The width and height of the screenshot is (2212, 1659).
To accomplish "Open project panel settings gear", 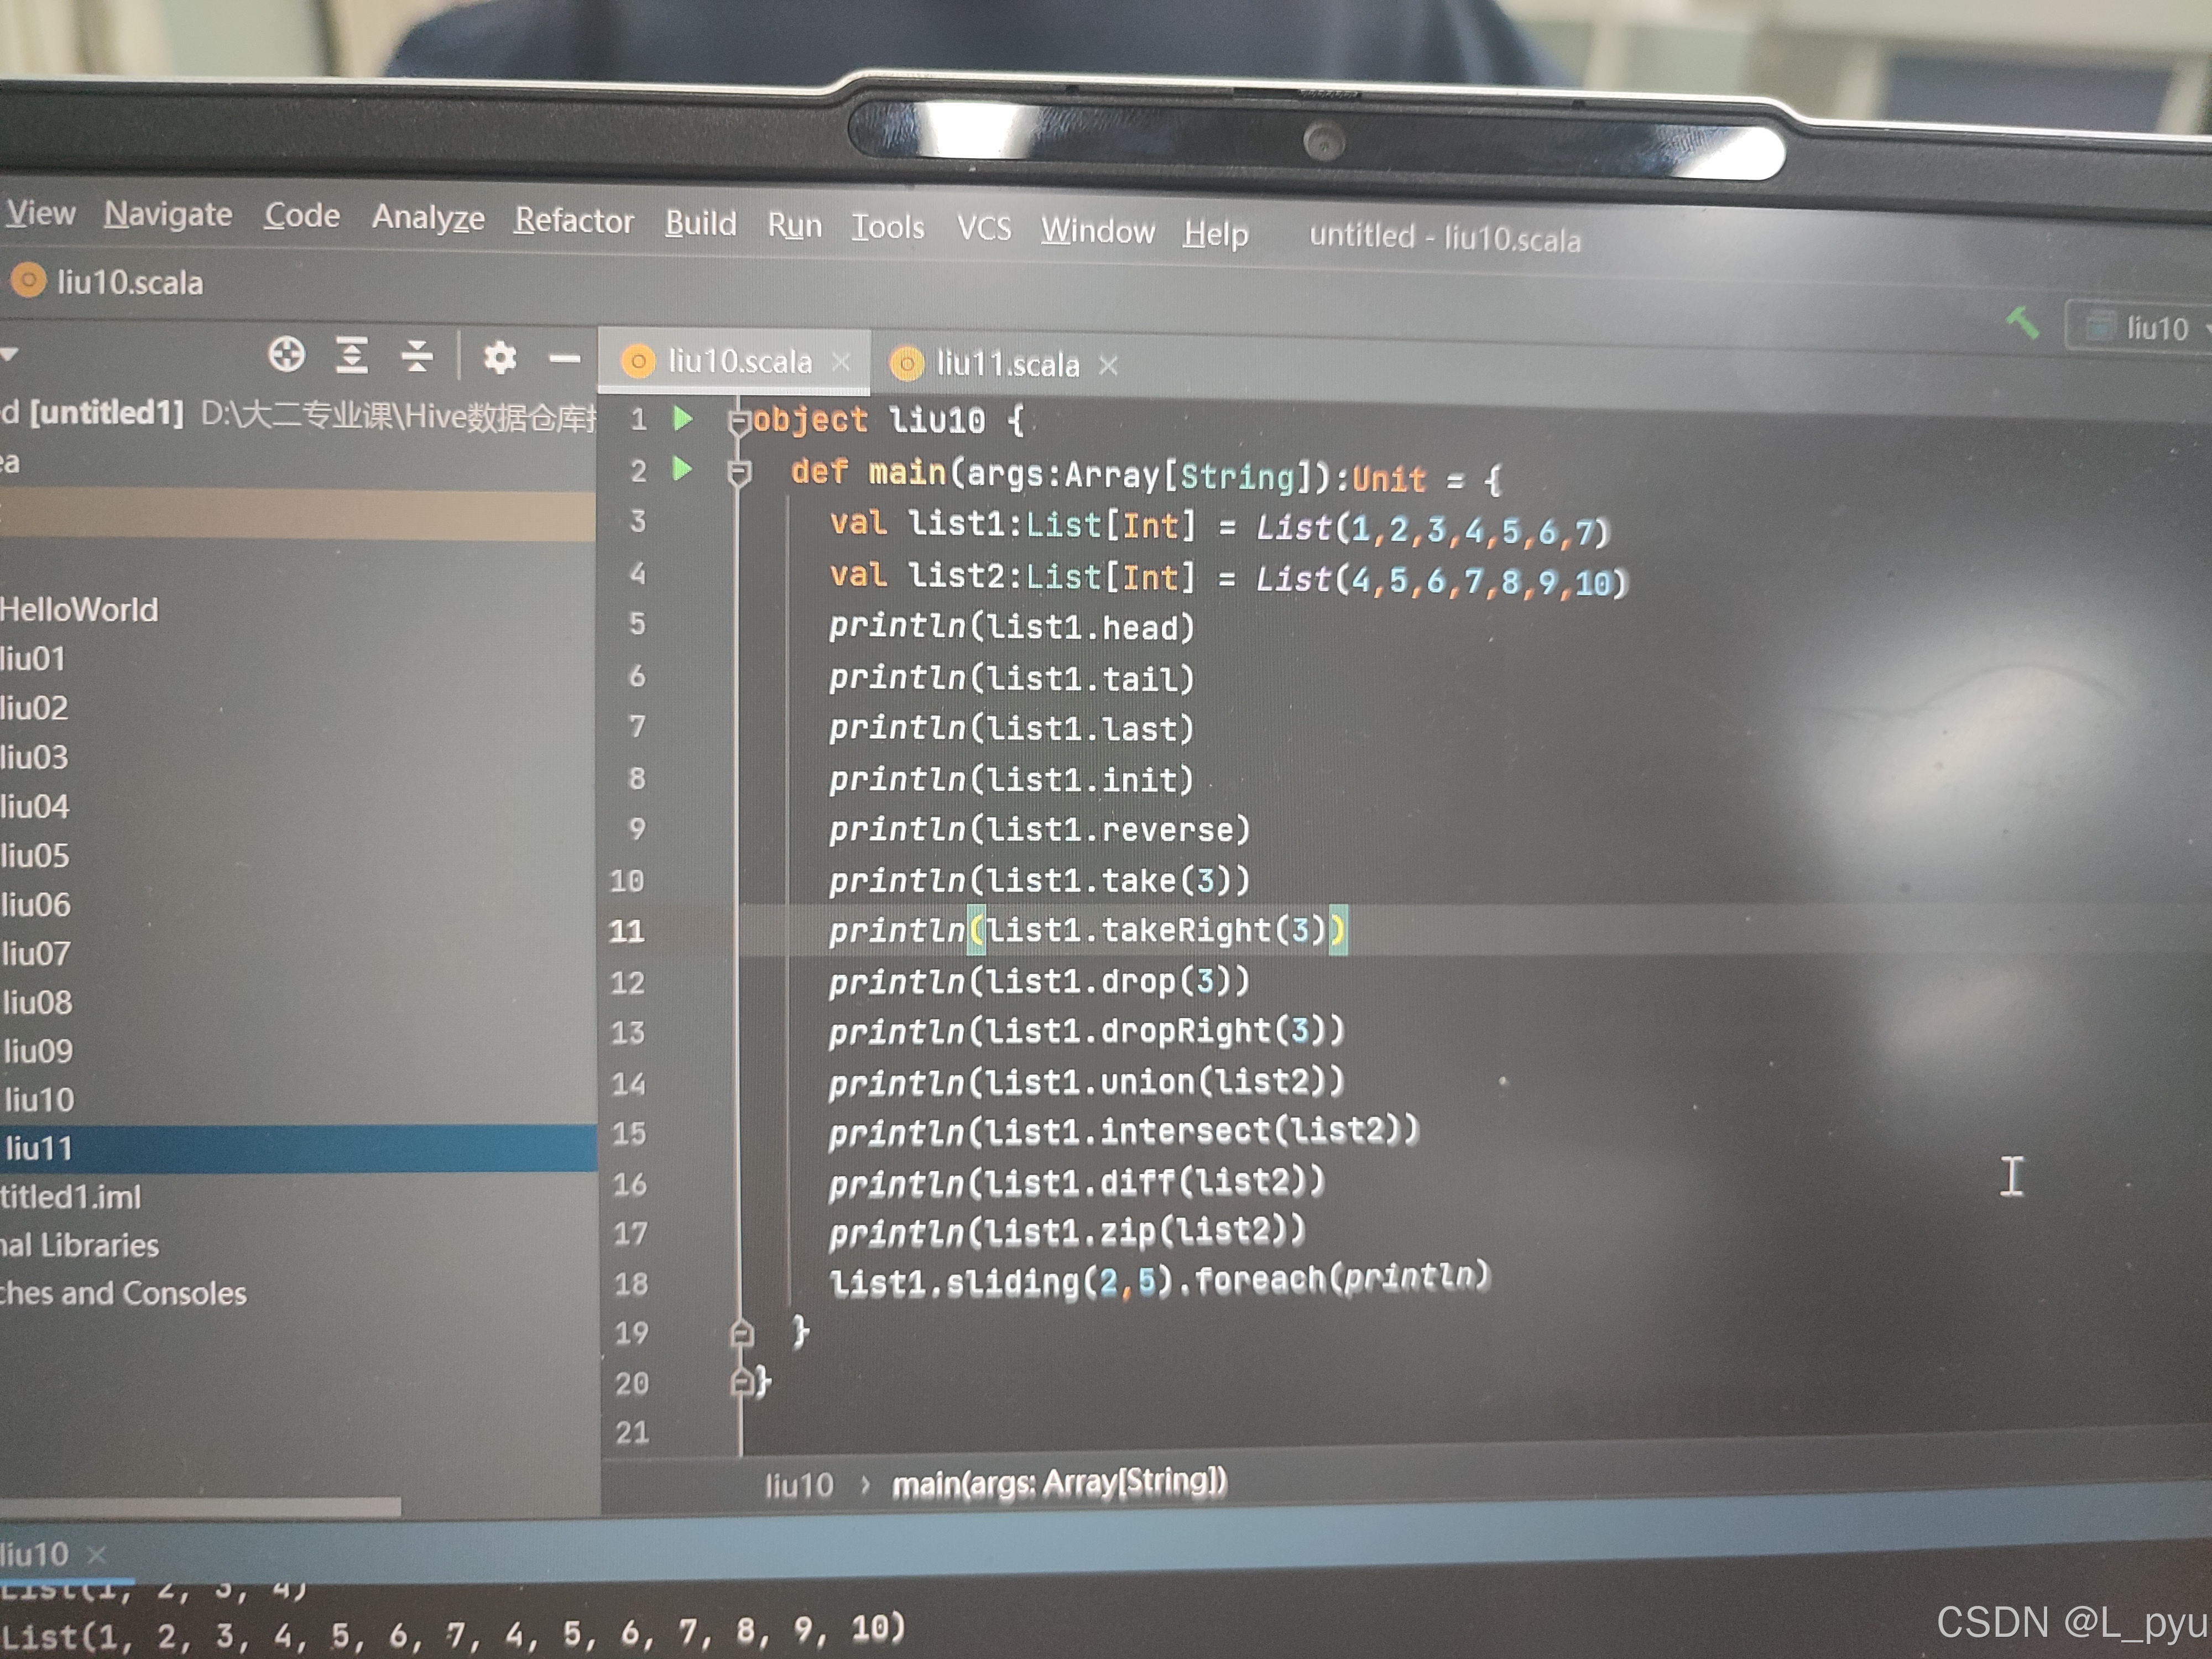I will 499,357.
